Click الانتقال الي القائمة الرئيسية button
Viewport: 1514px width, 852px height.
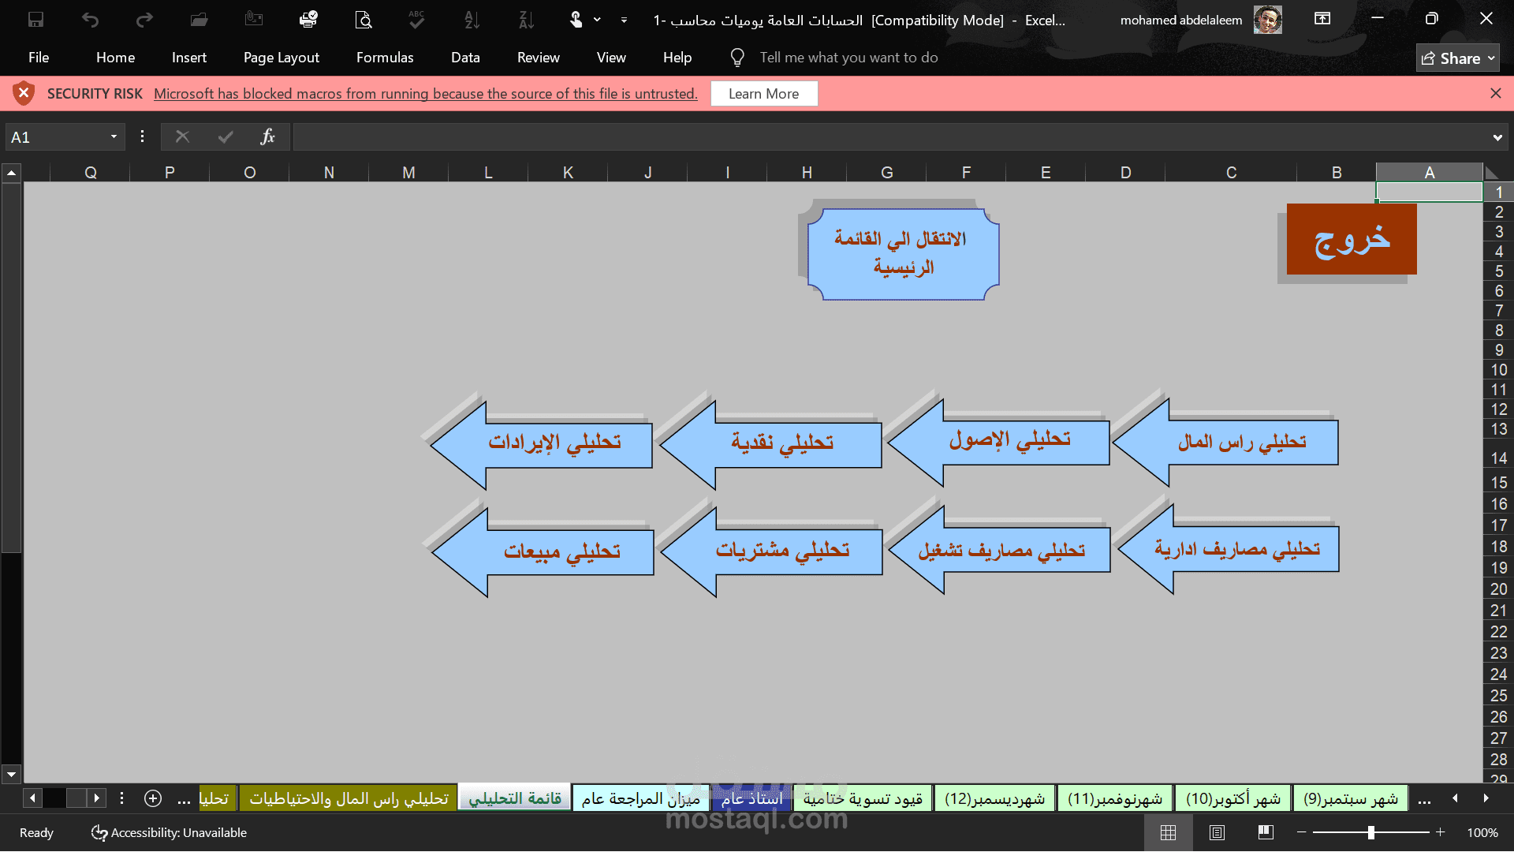pos(903,253)
